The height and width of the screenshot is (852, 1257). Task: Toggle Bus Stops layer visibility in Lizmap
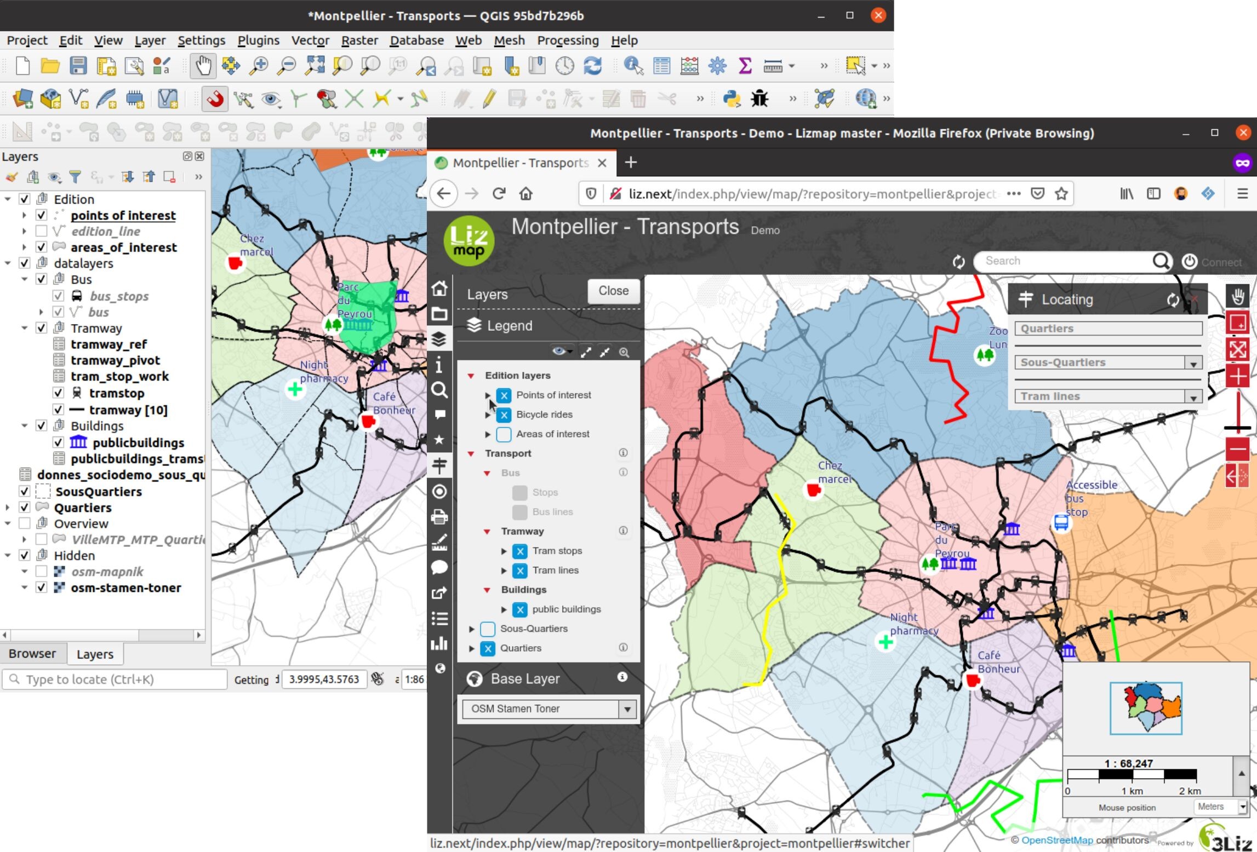pyautogui.click(x=518, y=492)
